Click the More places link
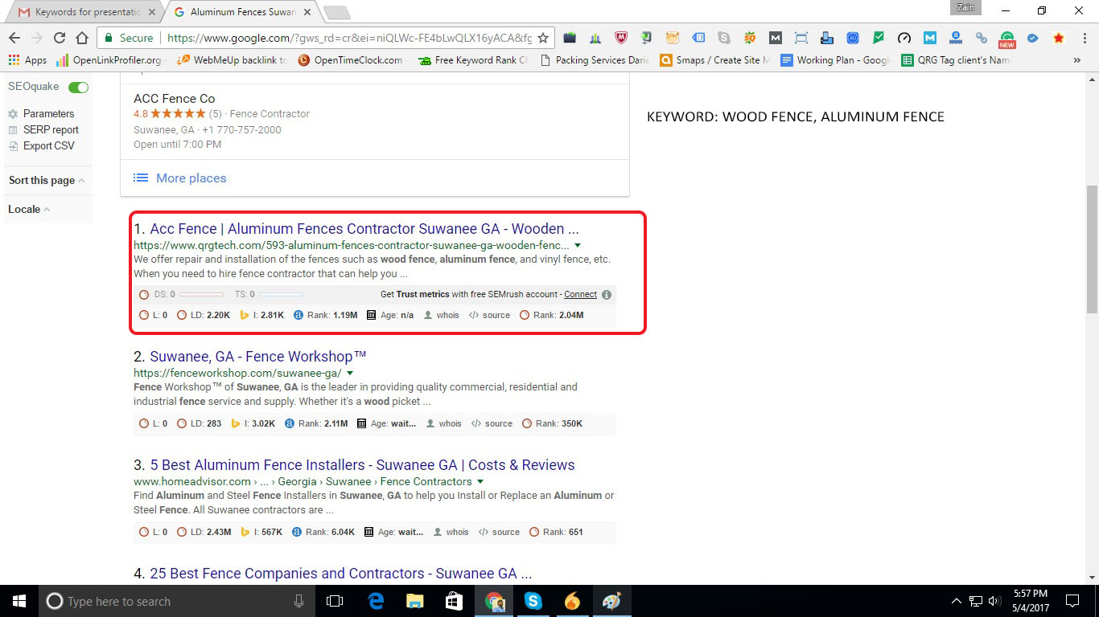The image size is (1099, 617). (x=191, y=178)
